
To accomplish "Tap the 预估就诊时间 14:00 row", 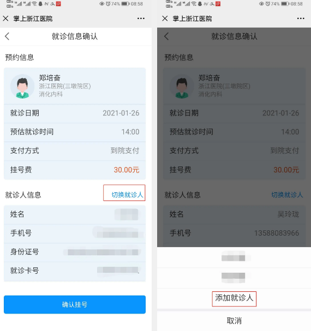I will click(75, 132).
